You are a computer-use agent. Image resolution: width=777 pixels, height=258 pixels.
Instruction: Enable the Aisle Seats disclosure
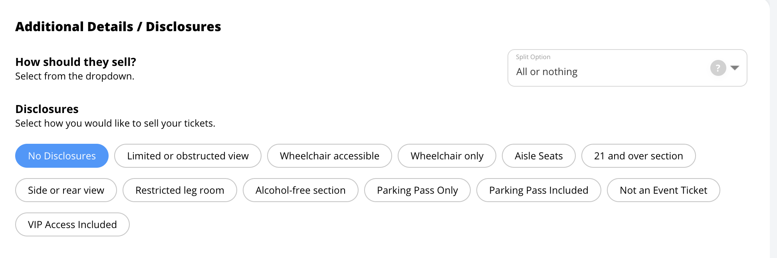(538, 156)
